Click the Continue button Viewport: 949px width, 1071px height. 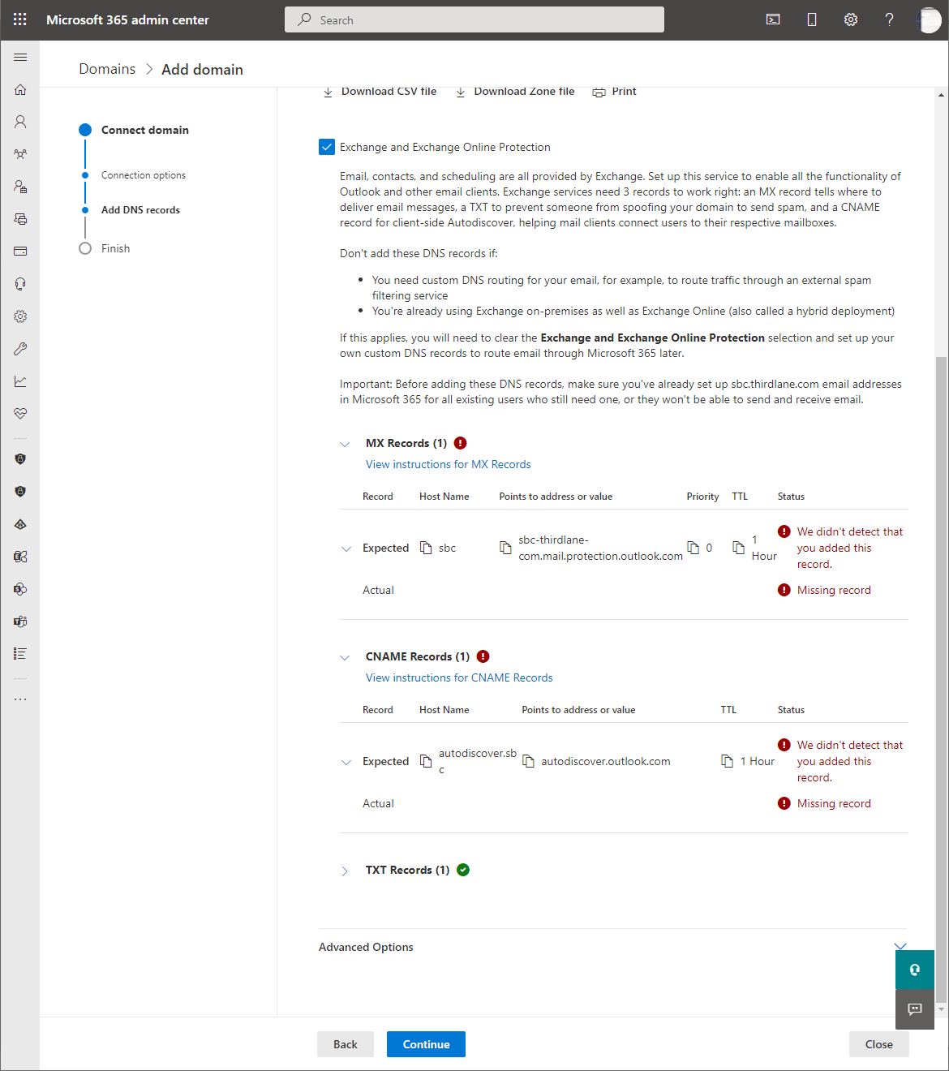(426, 1044)
